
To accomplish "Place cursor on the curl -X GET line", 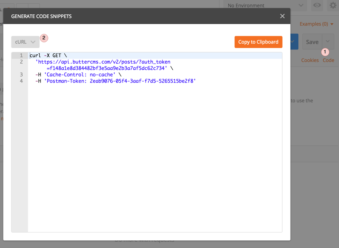I will 48,55.
